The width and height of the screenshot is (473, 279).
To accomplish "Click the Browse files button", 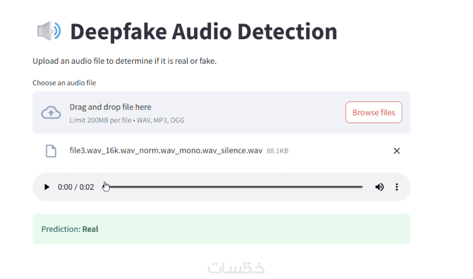I will point(373,112).
